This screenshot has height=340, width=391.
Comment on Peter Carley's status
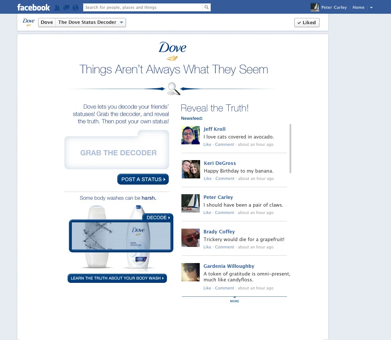click(x=224, y=212)
